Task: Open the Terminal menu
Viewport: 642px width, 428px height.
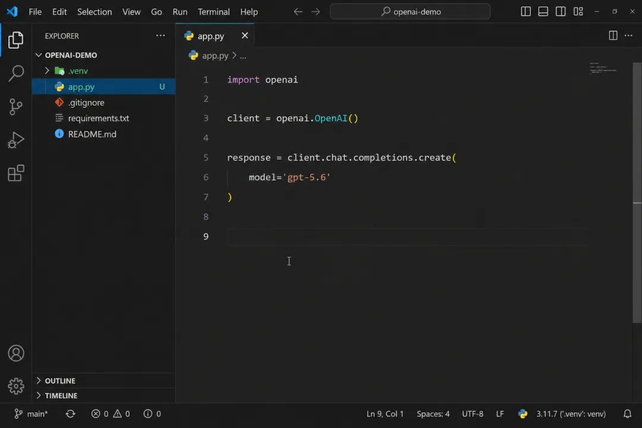Action: click(x=214, y=11)
